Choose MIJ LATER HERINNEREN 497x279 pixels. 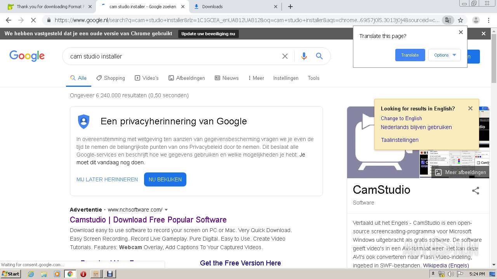tap(107, 179)
